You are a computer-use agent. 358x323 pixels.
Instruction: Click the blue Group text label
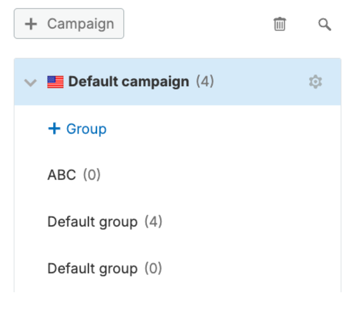coord(86,129)
